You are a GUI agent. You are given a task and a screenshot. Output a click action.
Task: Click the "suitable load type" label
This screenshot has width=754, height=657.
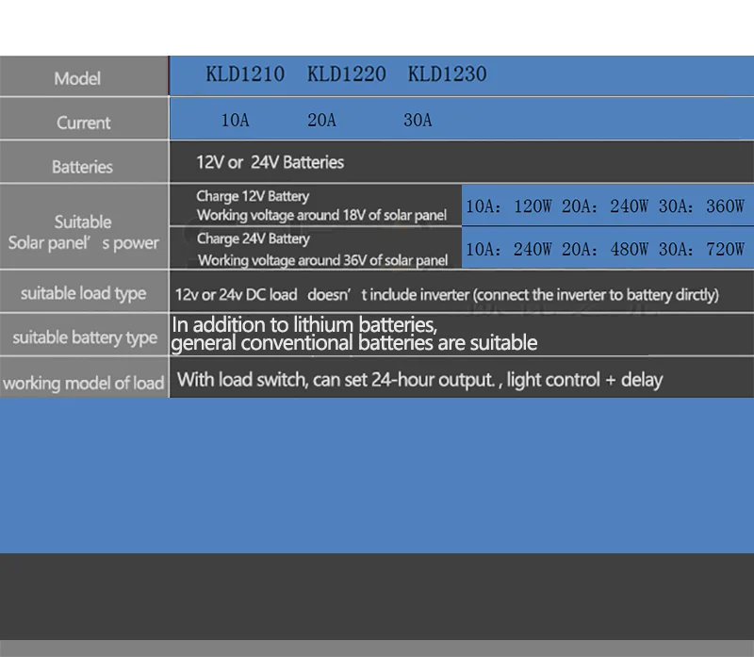(83, 293)
